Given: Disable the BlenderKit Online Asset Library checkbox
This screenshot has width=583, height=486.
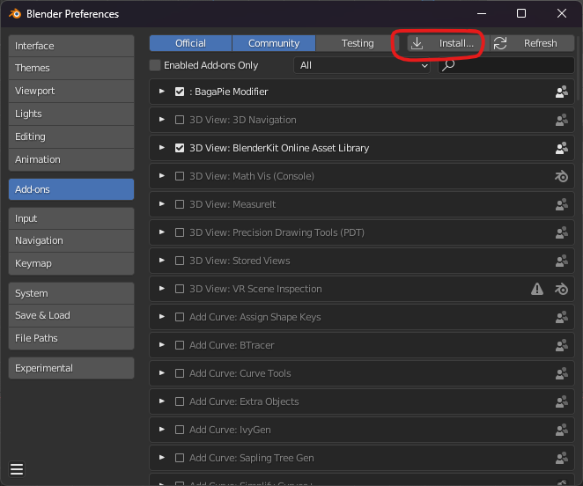Looking at the screenshot, I should 180,148.
